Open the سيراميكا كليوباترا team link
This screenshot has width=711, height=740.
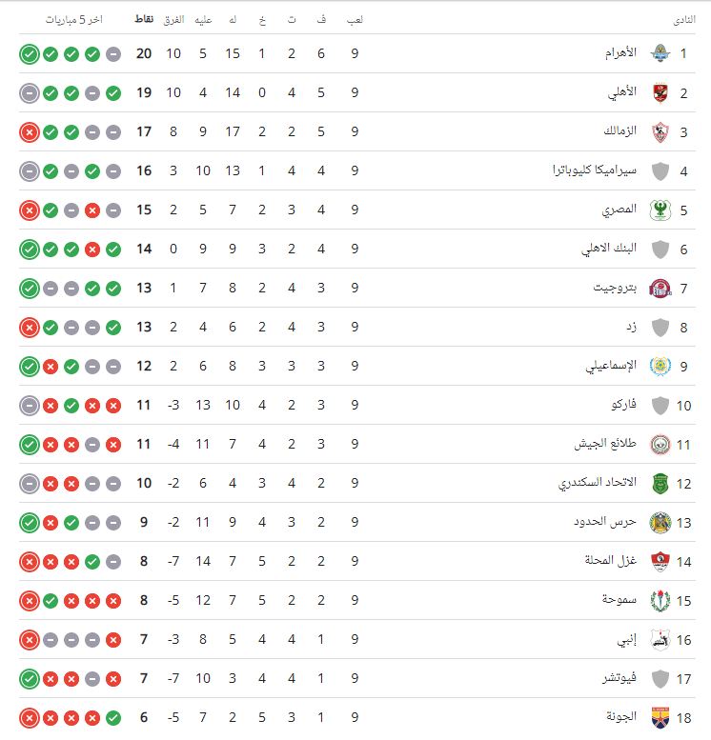(x=595, y=170)
